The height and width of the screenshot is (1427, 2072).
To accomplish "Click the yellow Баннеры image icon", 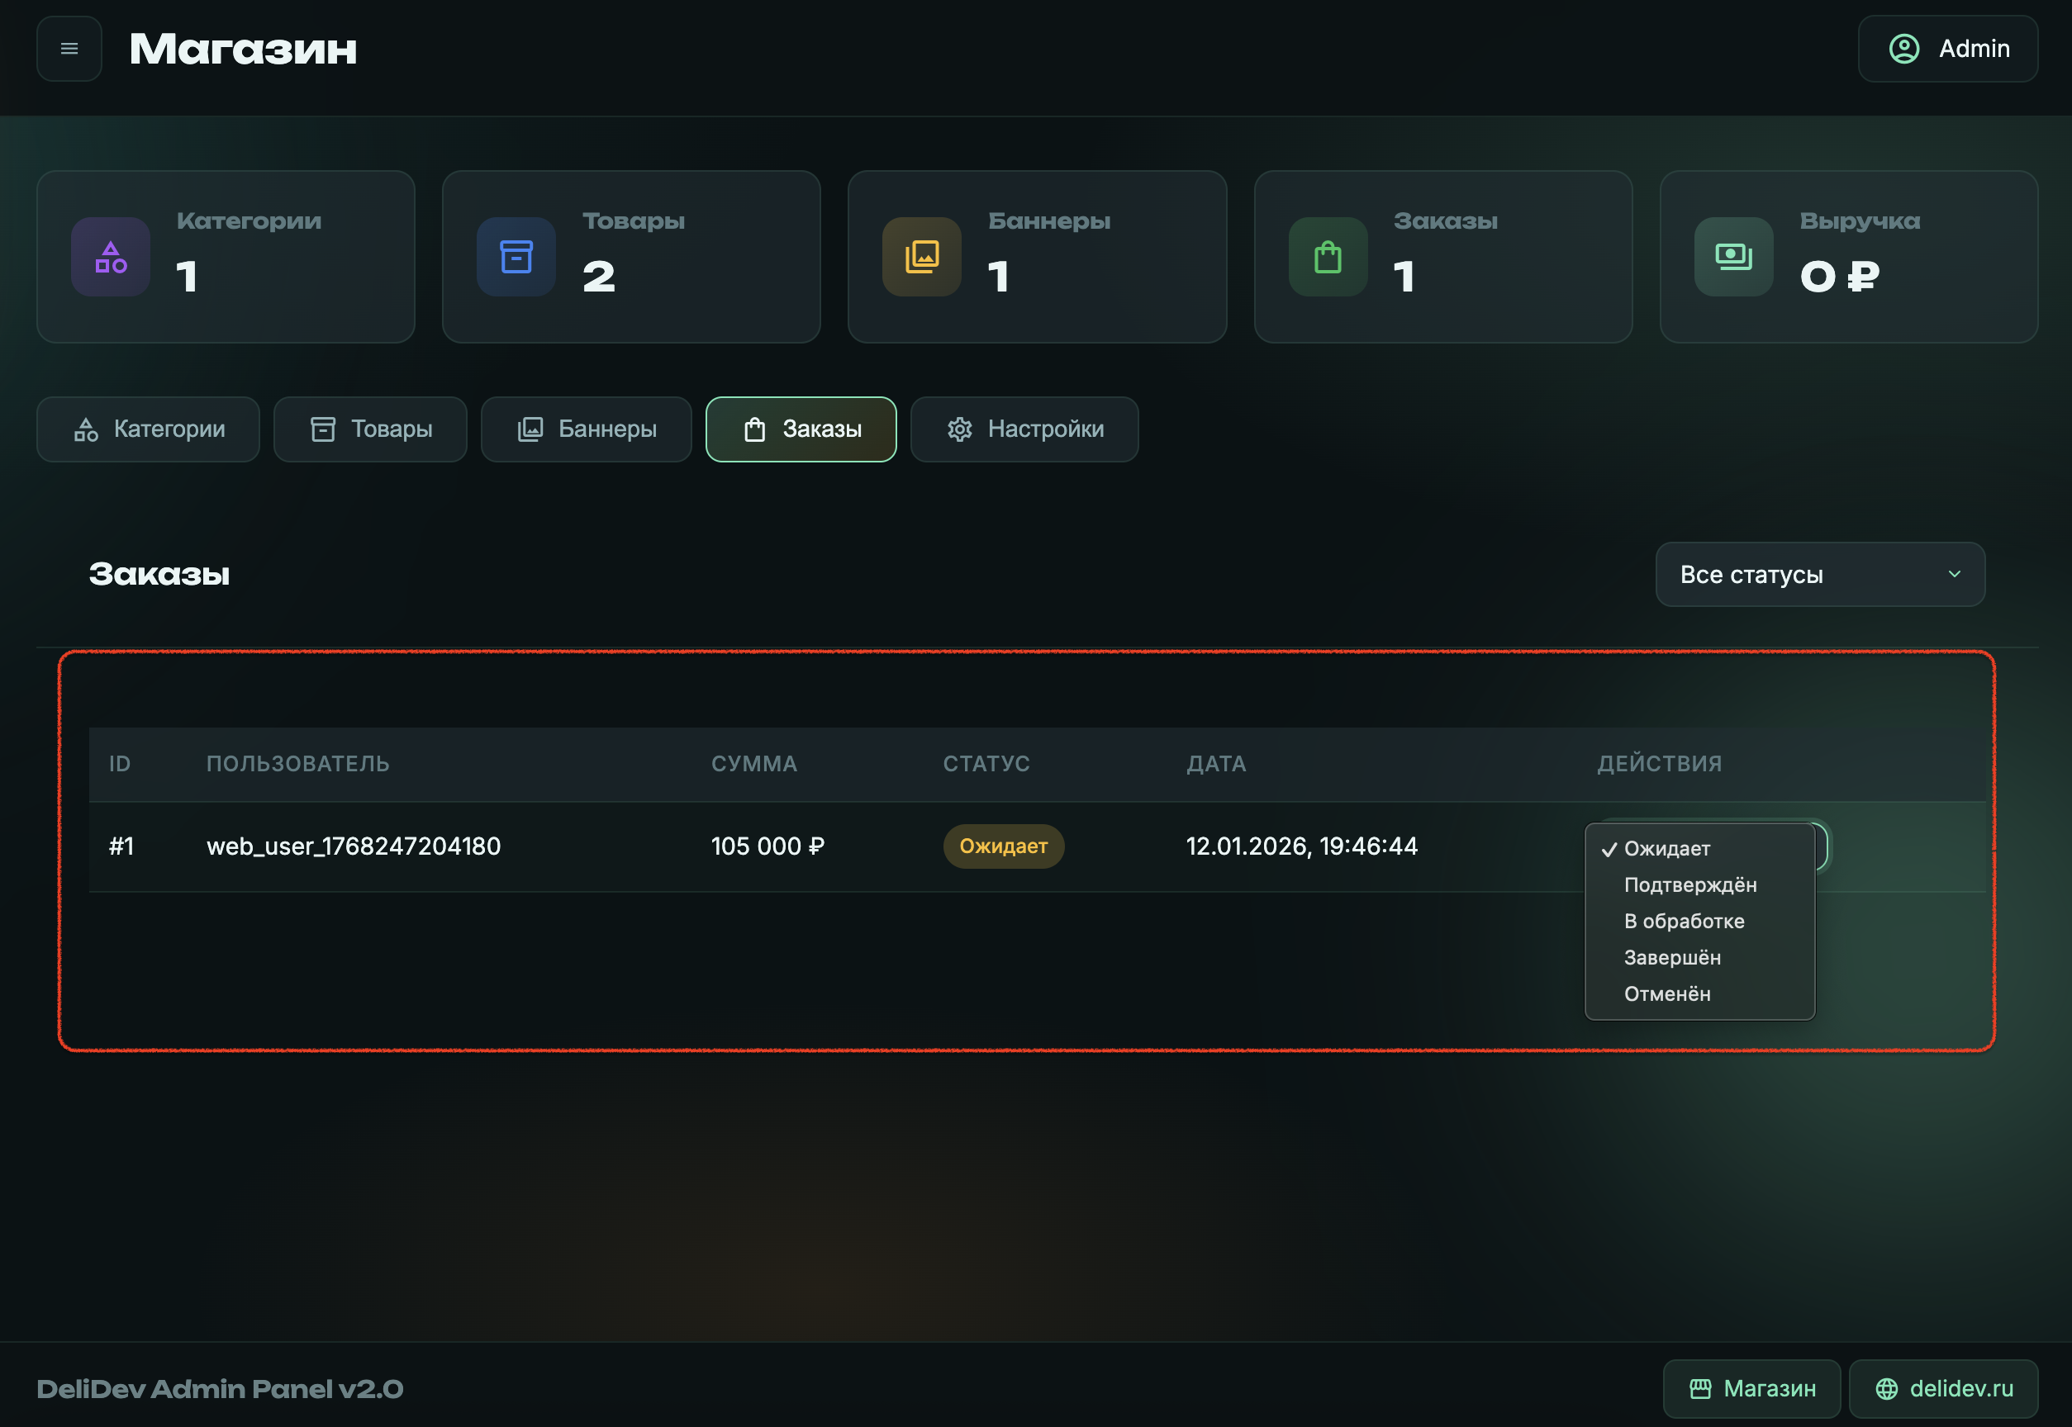I will click(922, 258).
